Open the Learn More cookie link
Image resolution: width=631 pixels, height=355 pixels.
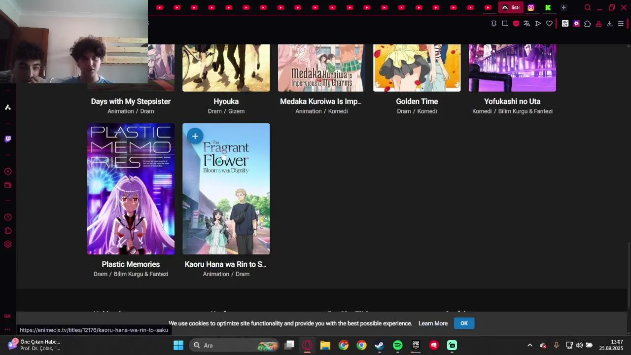433,323
